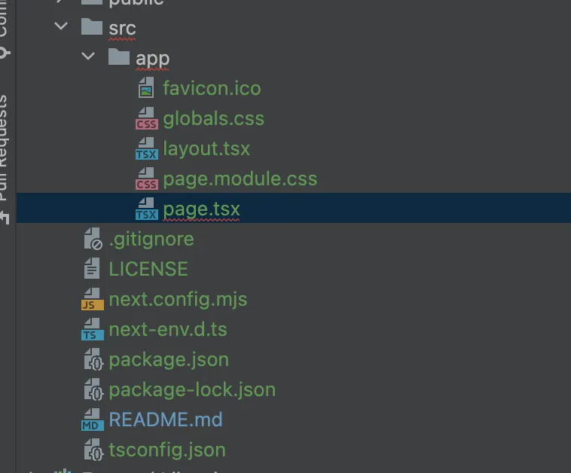Open the tsconfig.json file
571x473 pixels.
(x=167, y=450)
